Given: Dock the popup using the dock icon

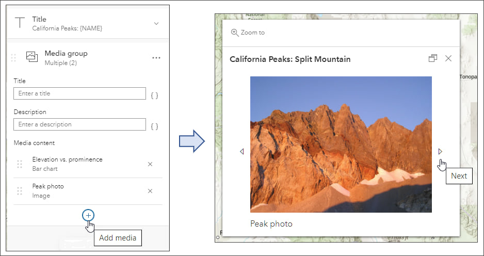Looking at the screenshot, I should pyautogui.click(x=432, y=59).
